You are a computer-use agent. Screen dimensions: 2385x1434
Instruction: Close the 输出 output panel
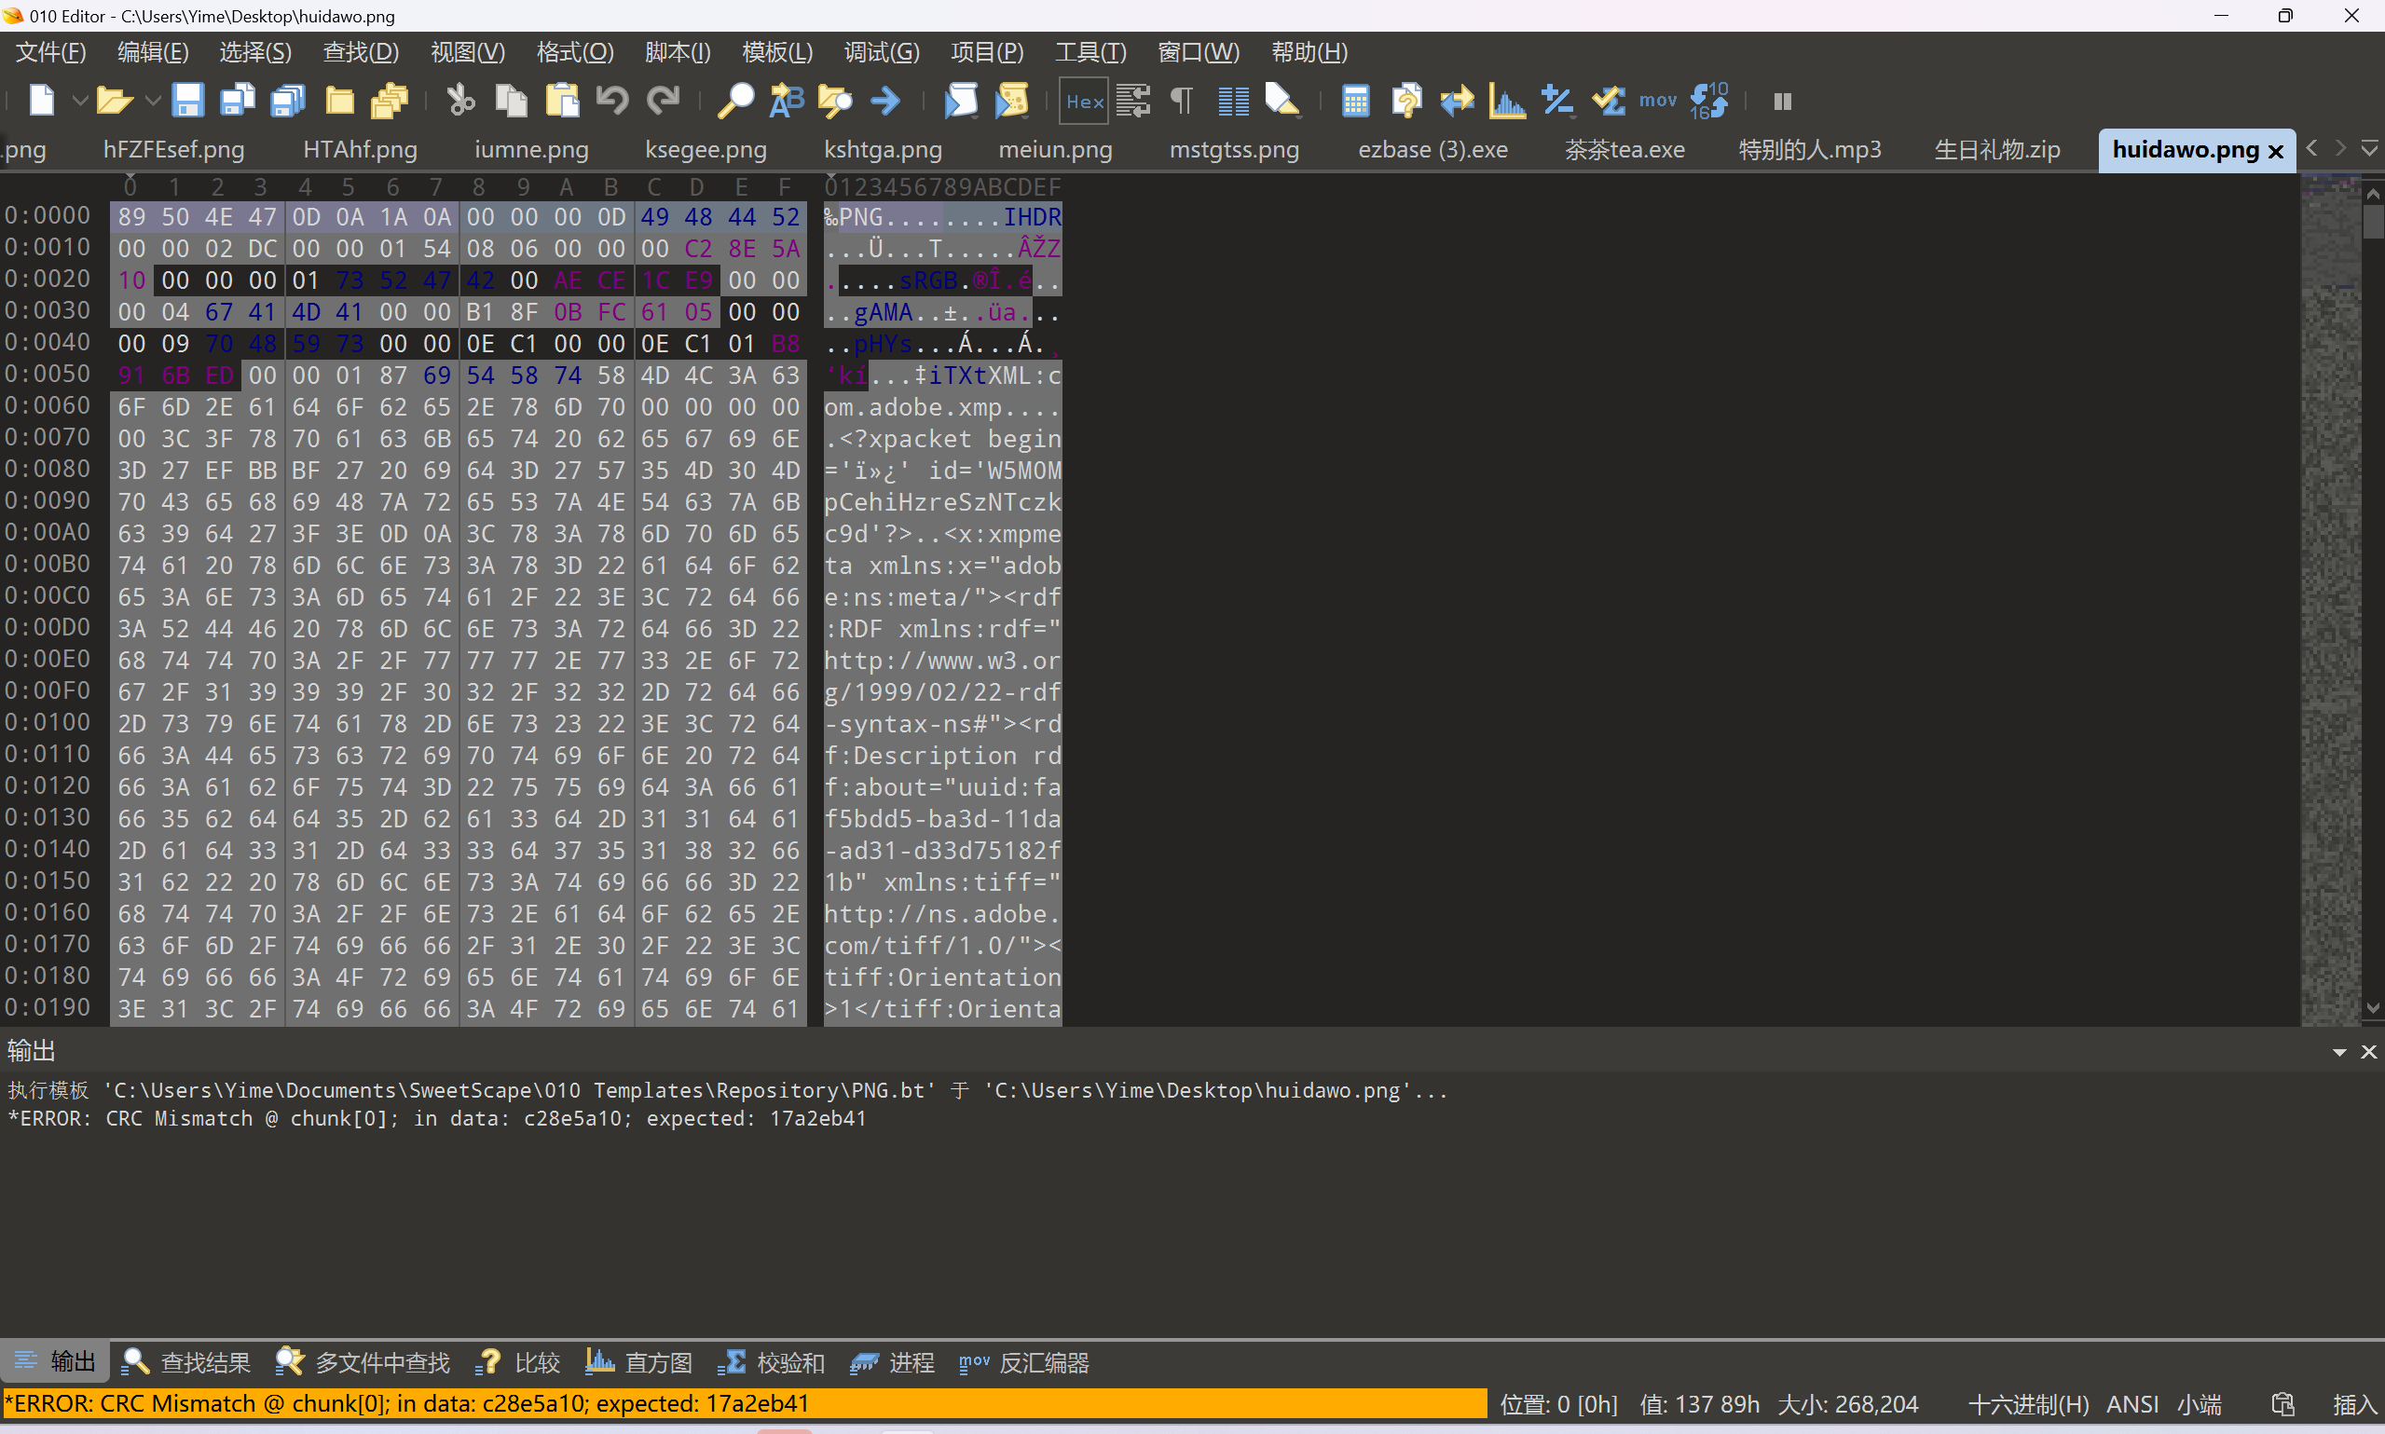(2368, 1051)
